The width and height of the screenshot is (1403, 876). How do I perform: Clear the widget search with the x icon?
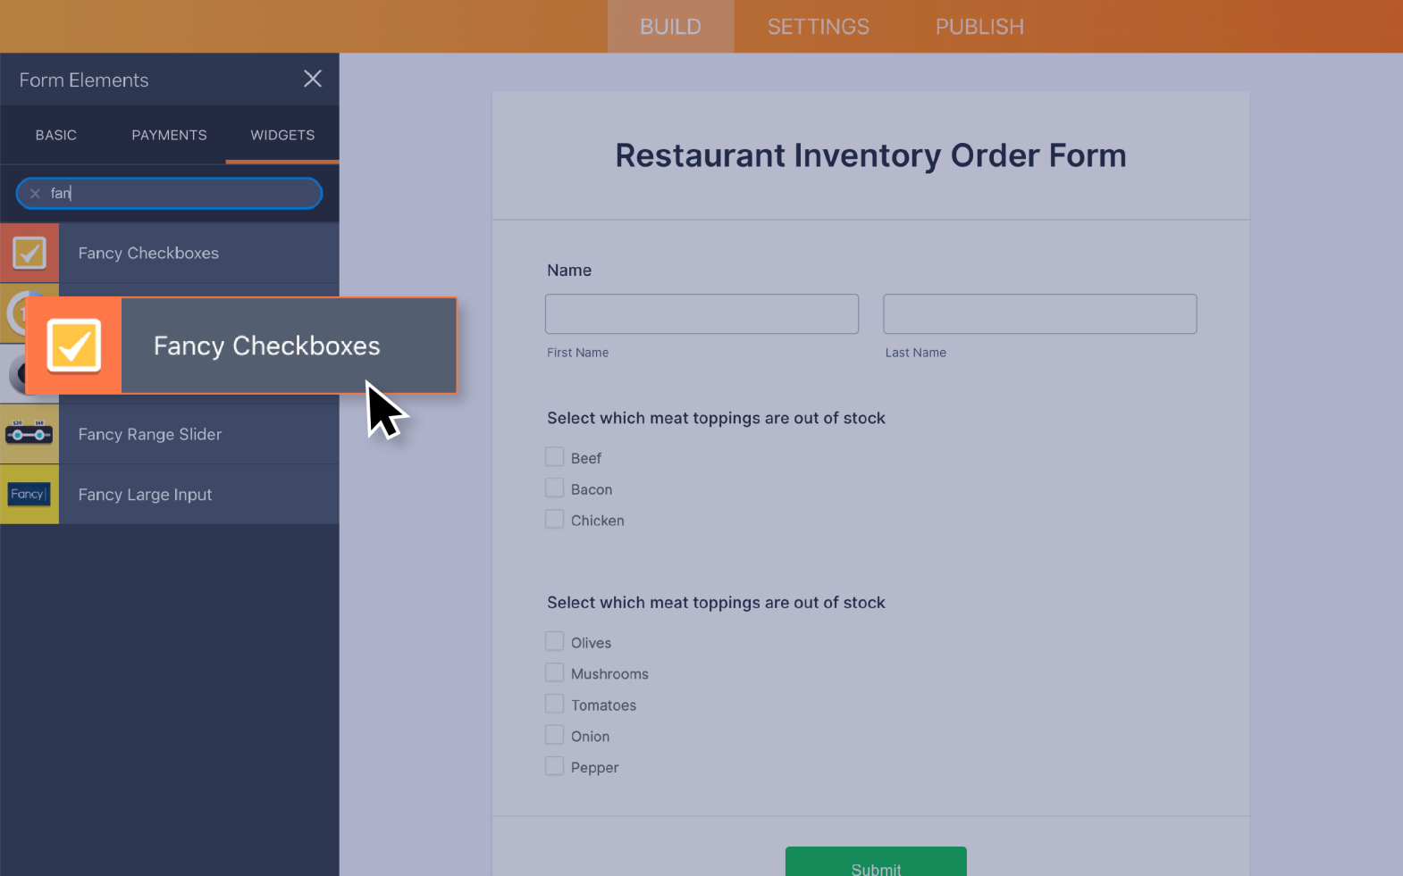click(35, 194)
